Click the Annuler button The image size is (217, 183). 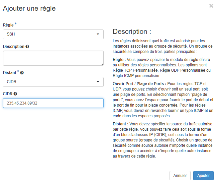[x=180, y=176]
